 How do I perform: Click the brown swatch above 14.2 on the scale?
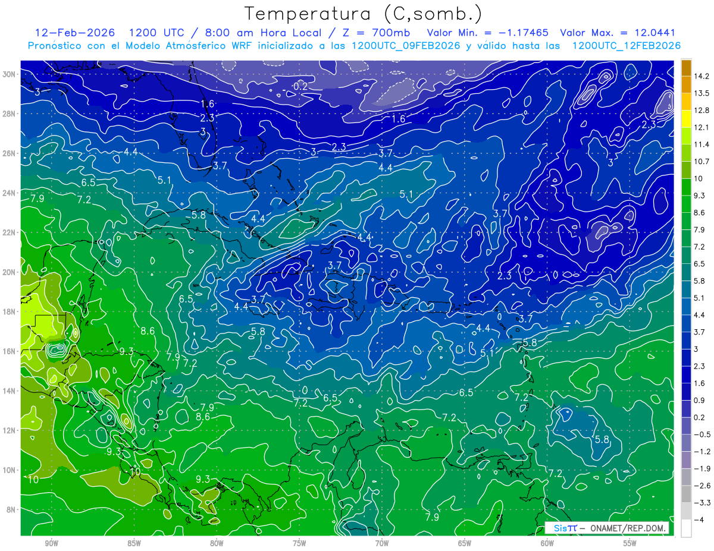pos(686,68)
